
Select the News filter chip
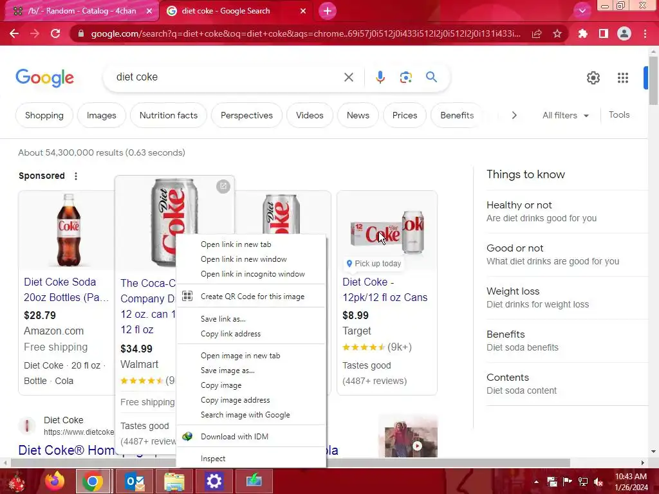coord(358,115)
